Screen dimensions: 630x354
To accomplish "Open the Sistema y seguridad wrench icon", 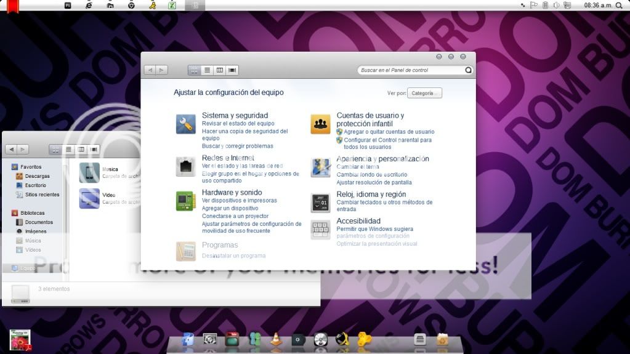I will point(185,124).
